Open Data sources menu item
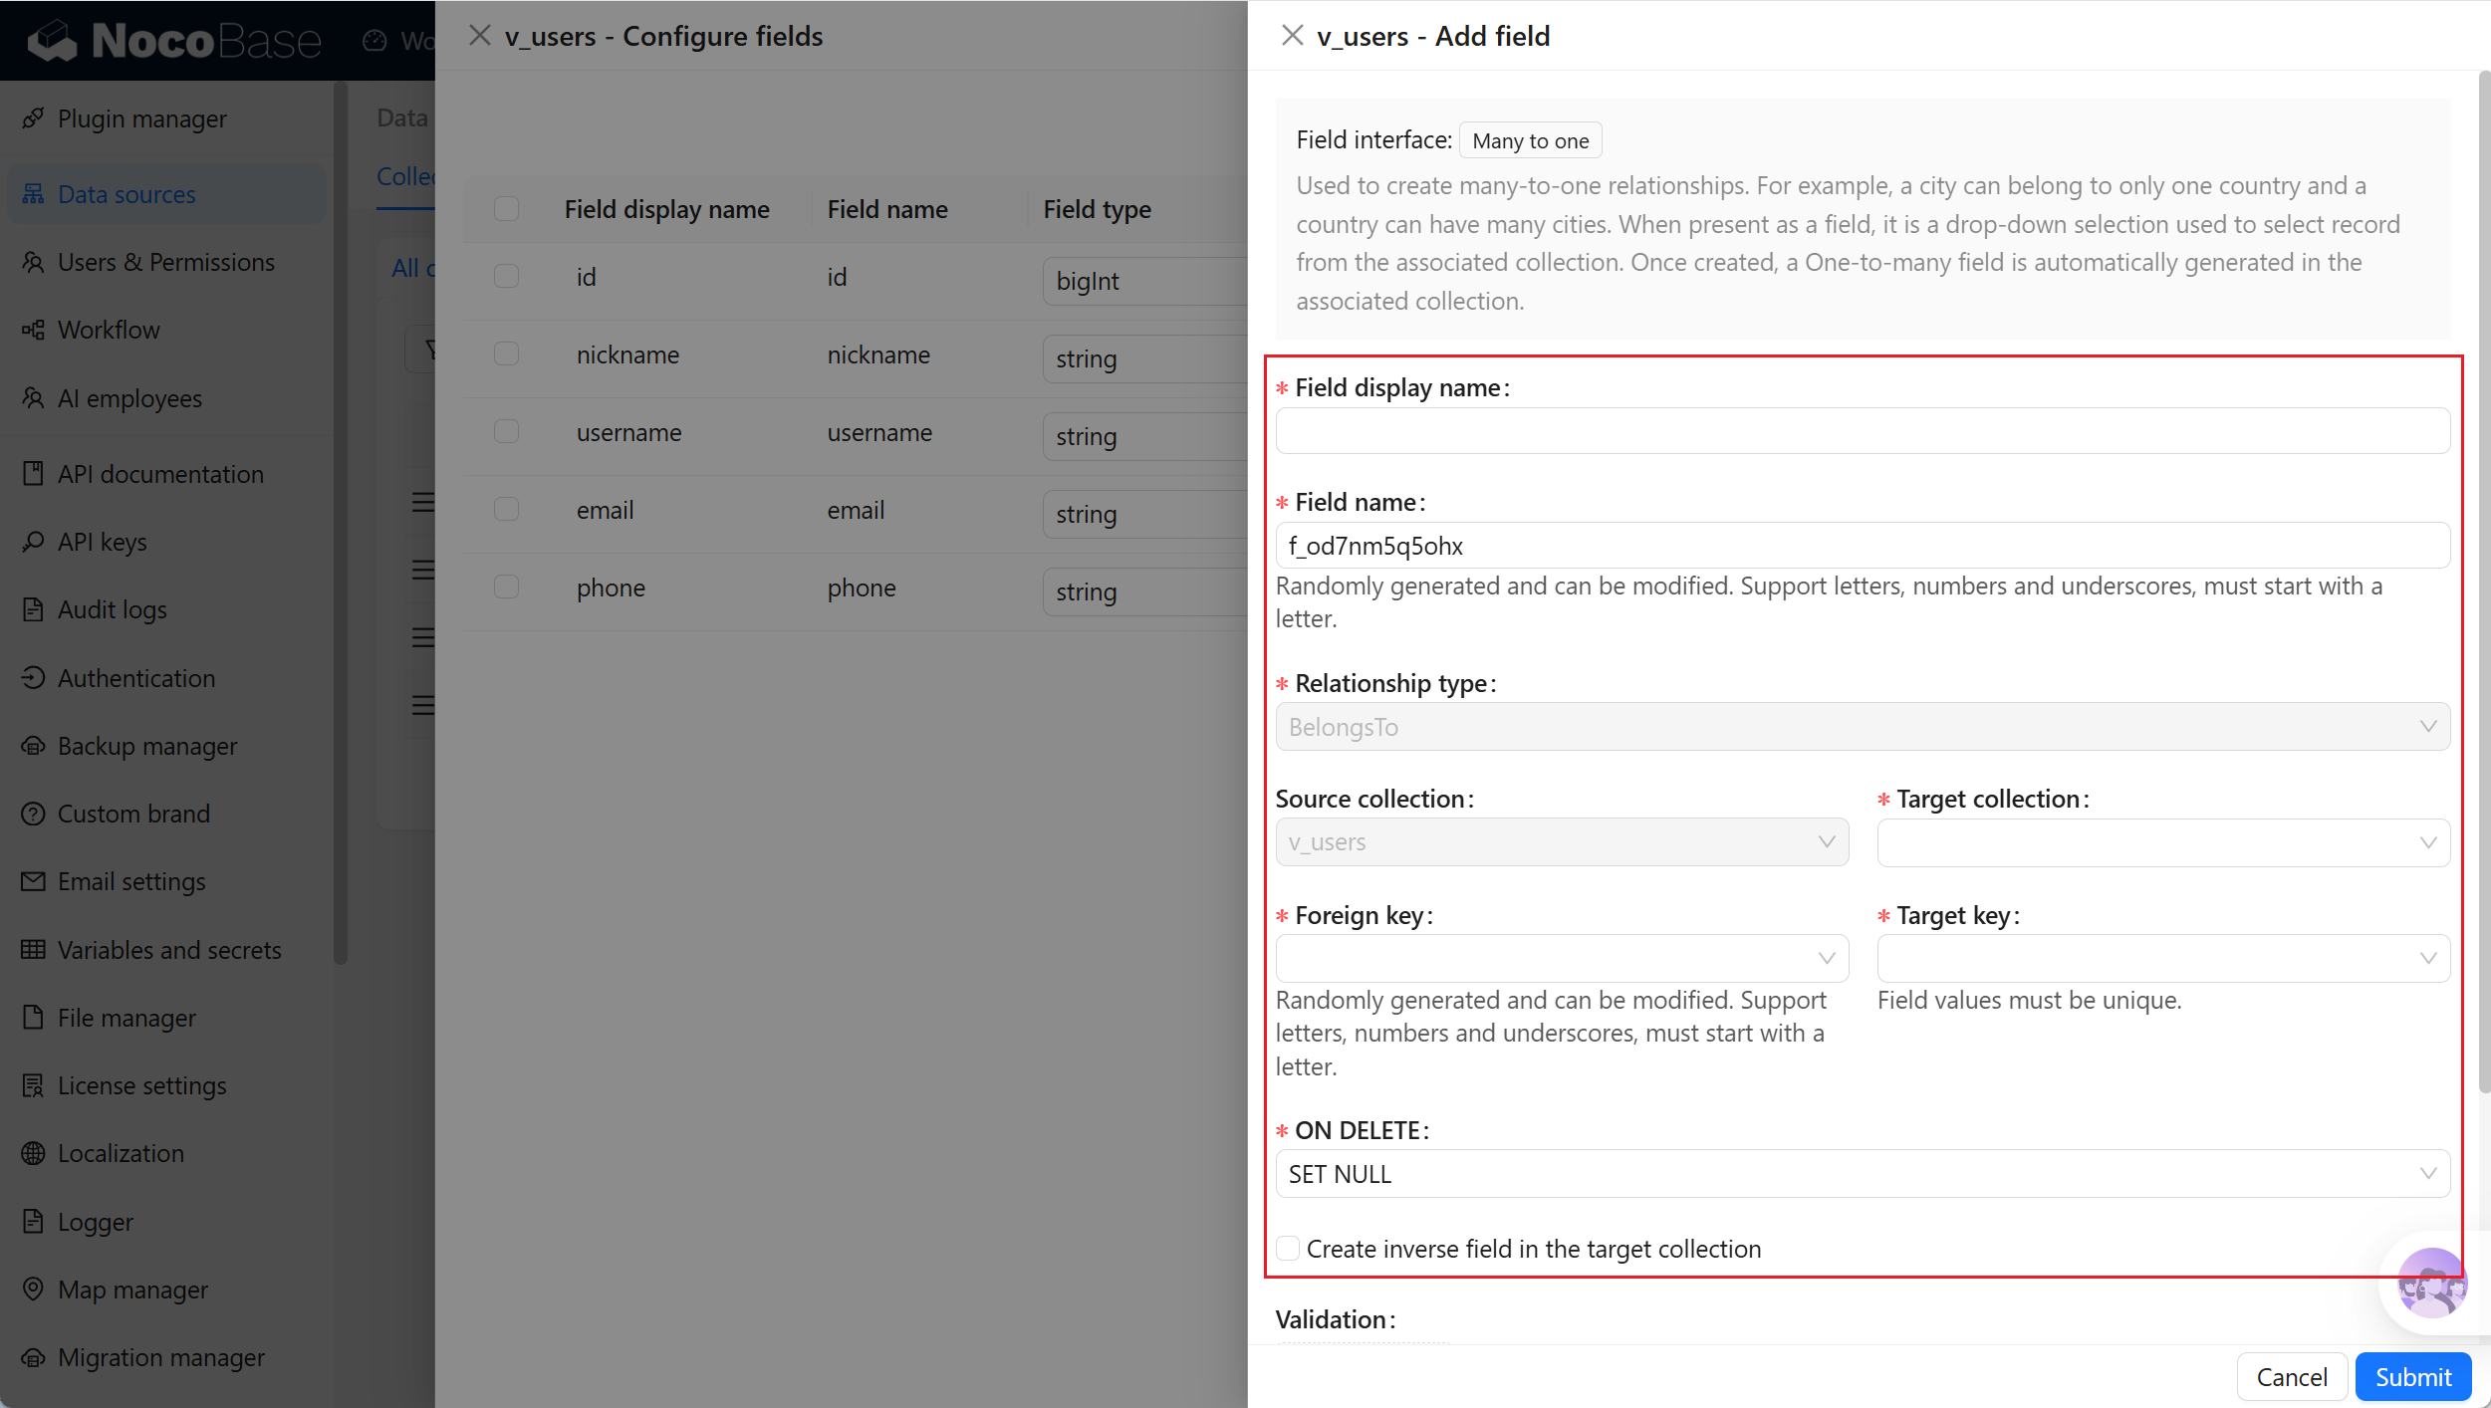The height and width of the screenshot is (1408, 2491). tap(167, 194)
